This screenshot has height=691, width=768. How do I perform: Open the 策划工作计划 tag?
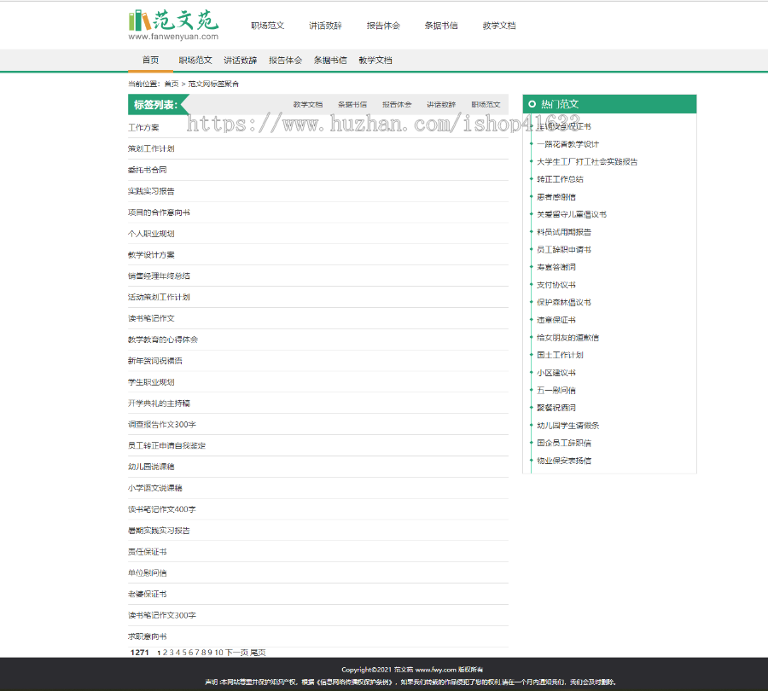tap(151, 148)
